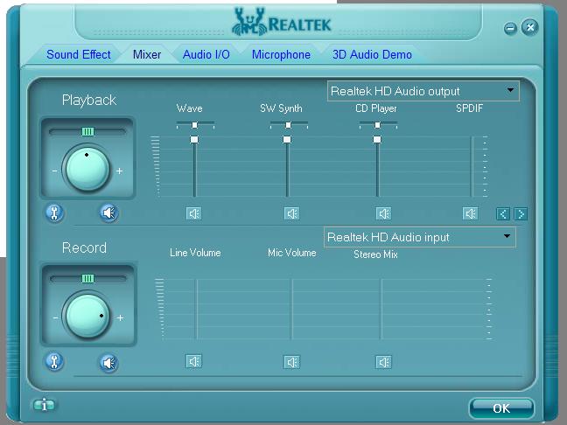Click the Record balance slider handle

click(x=87, y=278)
